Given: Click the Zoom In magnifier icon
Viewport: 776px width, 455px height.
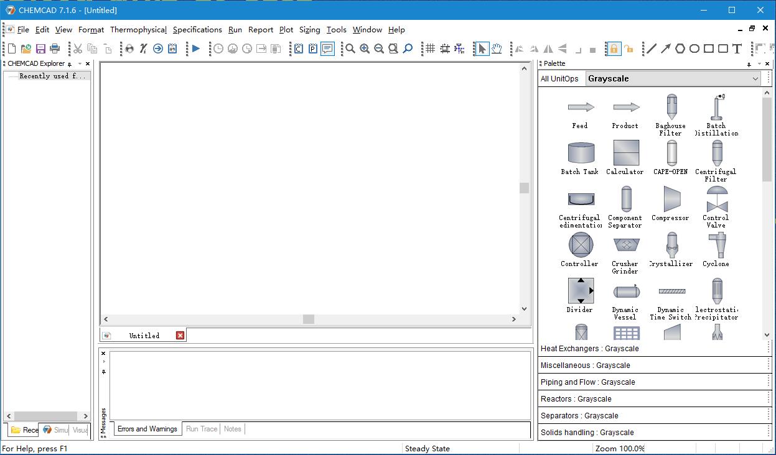Looking at the screenshot, I should [x=365, y=48].
